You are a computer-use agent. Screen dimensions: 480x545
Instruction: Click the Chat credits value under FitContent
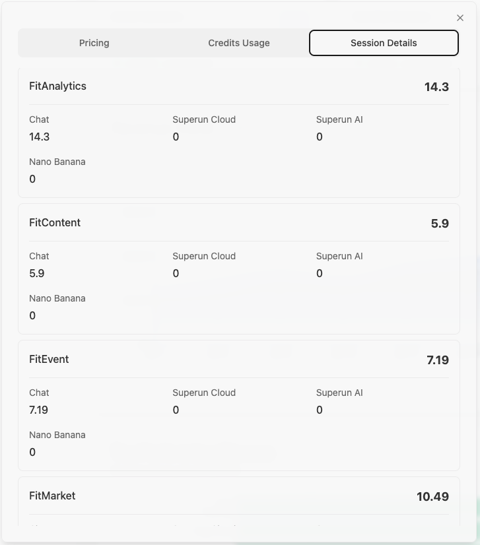37,273
